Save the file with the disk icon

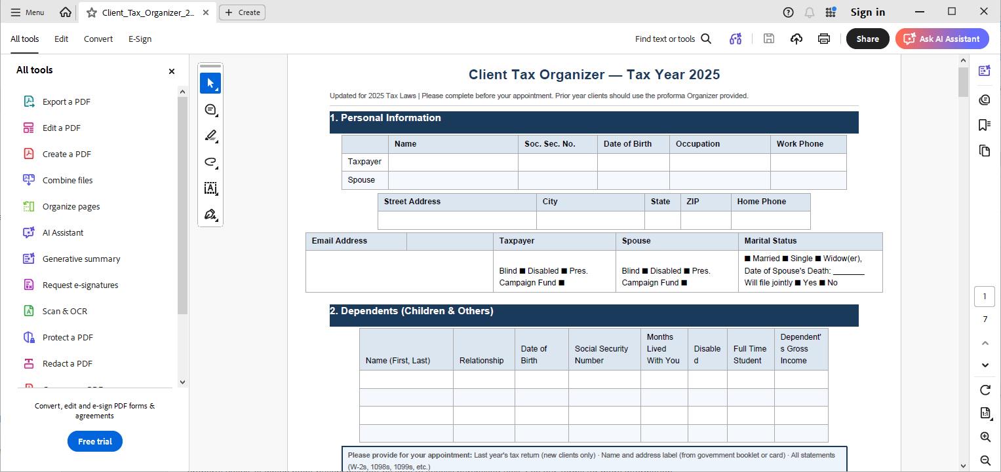click(x=769, y=39)
